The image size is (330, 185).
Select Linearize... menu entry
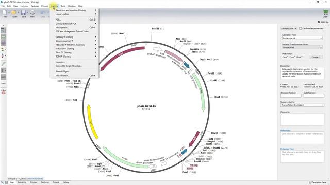tap(74, 62)
